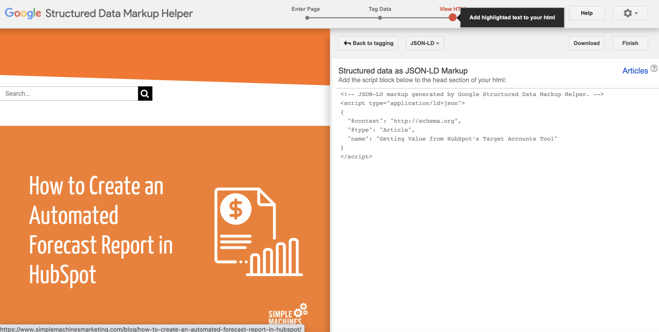Click the "@context" schema.org code line
Image resolution: width=659 pixels, height=332 pixels.
point(404,121)
